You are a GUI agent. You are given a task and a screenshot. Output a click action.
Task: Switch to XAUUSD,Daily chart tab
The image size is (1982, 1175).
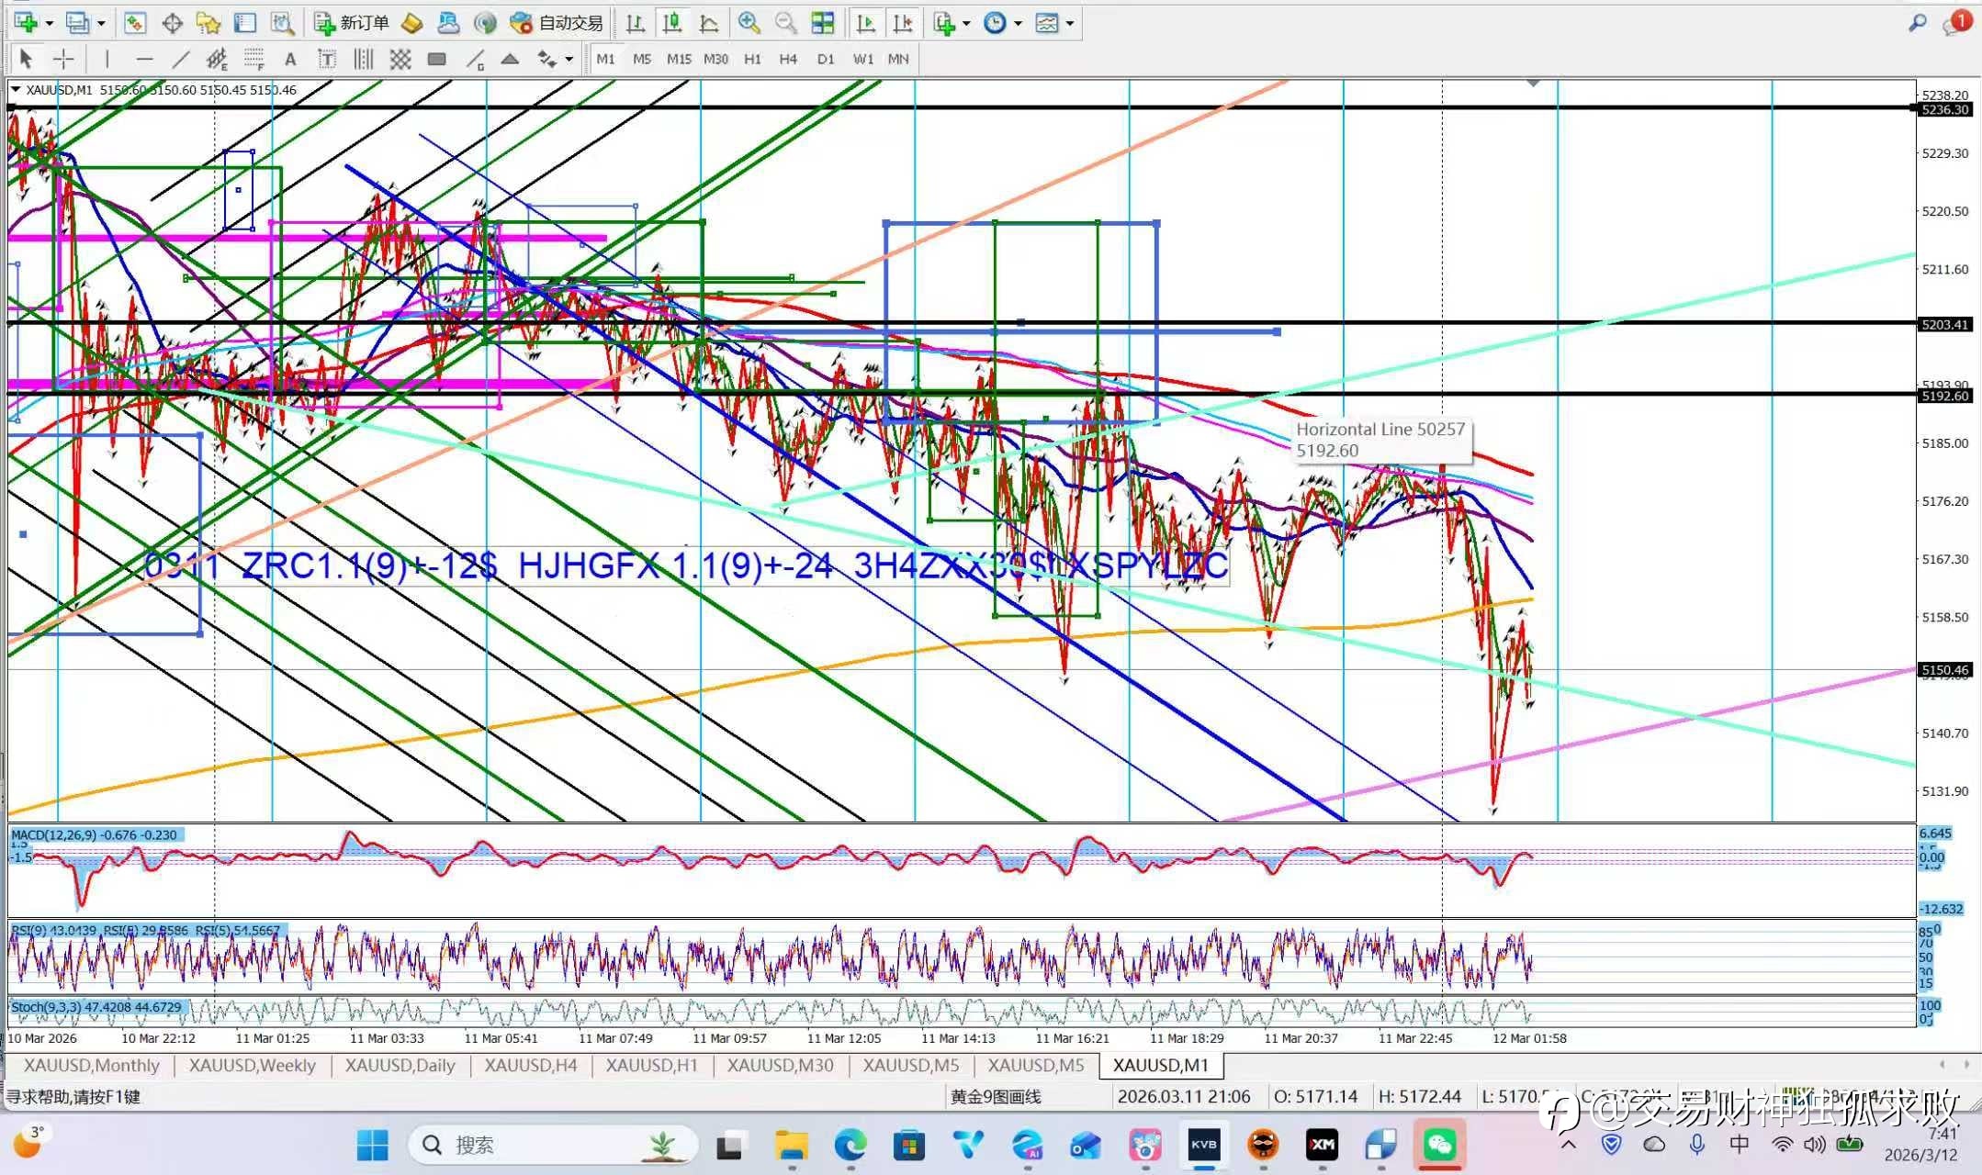pyautogui.click(x=400, y=1065)
